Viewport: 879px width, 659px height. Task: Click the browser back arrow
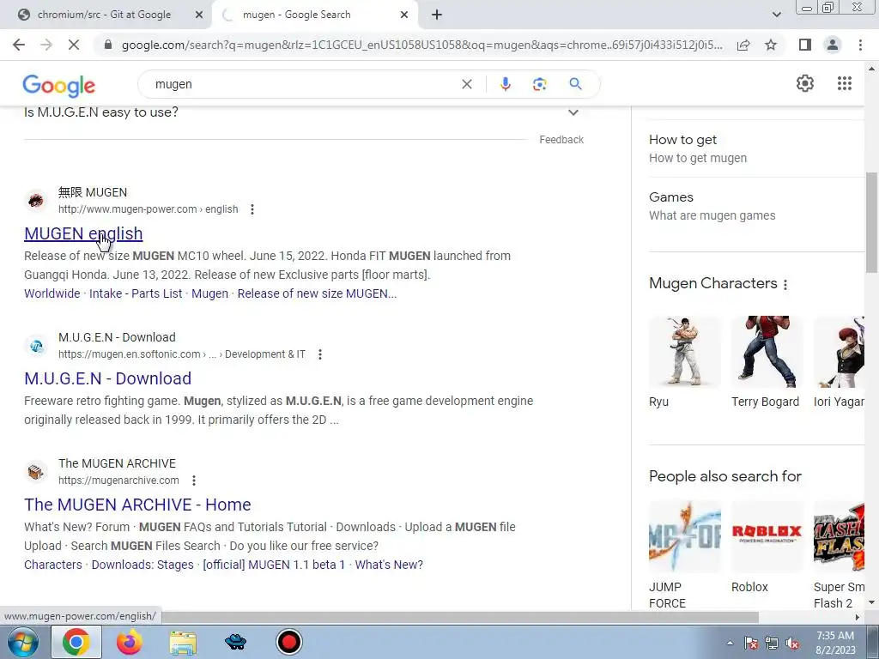pyautogui.click(x=19, y=45)
